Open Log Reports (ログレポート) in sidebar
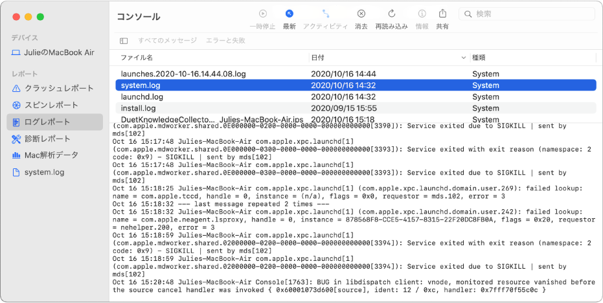The image size is (603, 303). click(54, 122)
